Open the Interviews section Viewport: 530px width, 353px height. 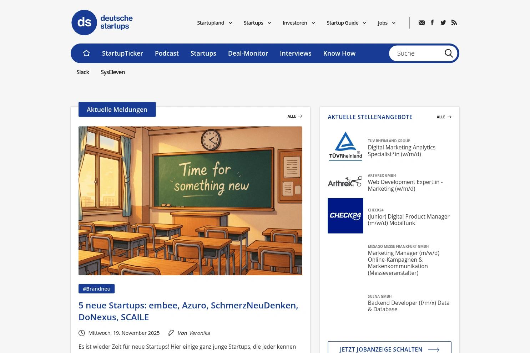coord(296,53)
